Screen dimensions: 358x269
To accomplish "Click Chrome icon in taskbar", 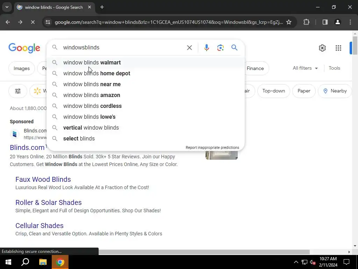I will click(60, 262).
